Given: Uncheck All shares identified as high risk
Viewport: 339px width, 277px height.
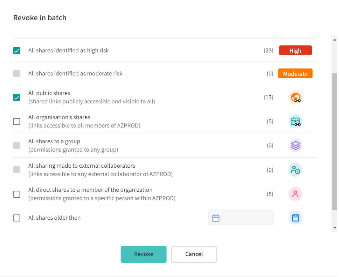Looking at the screenshot, I should tap(17, 51).
